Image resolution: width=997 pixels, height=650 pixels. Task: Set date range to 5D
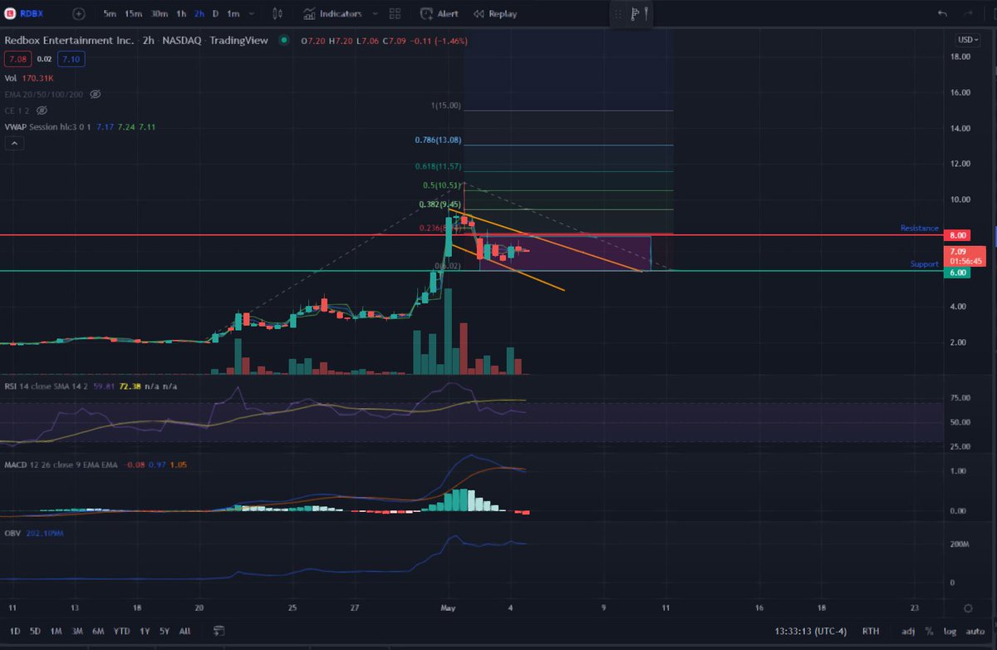[36, 632]
